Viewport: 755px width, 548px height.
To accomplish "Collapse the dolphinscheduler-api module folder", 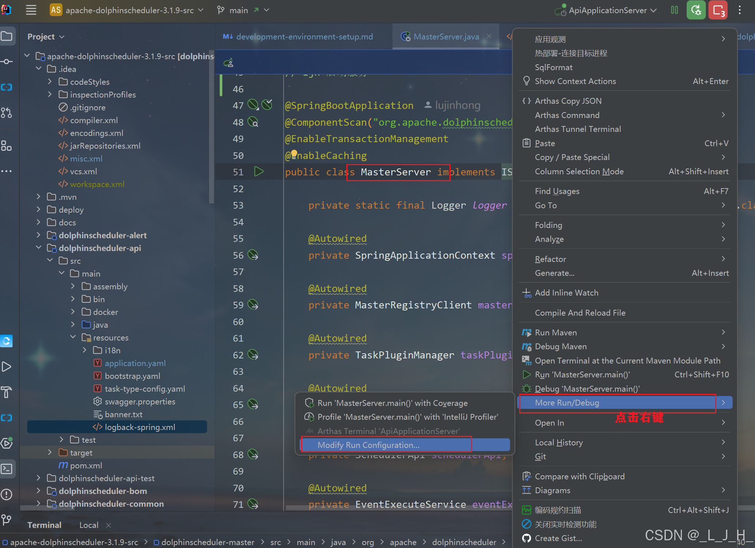I will 39,248.
